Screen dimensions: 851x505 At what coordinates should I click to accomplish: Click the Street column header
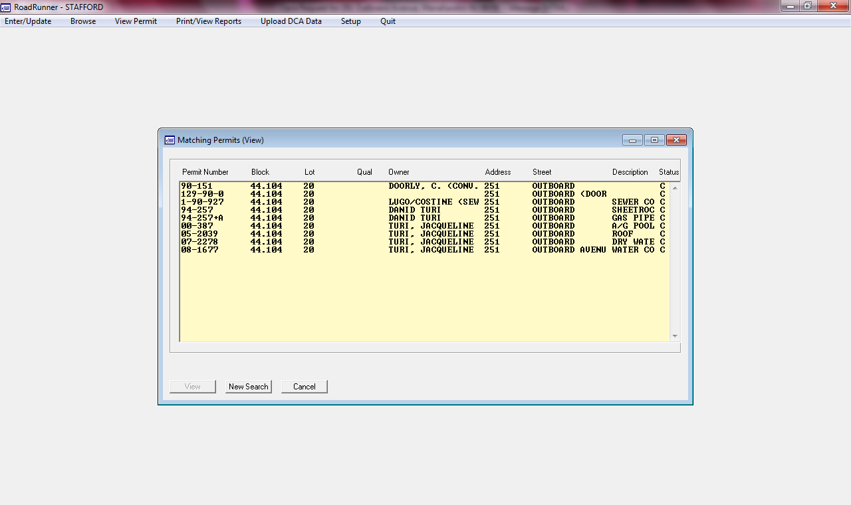click(542, 172)
